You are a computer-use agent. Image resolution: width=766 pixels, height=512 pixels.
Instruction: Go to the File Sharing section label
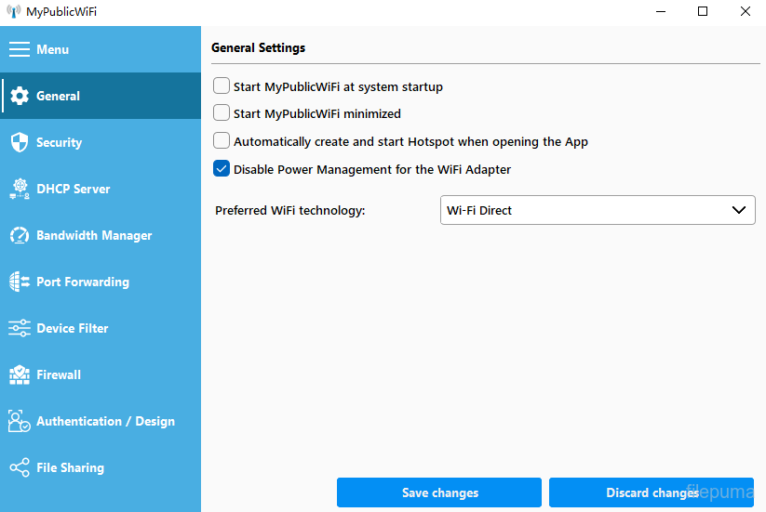[70, 467]
